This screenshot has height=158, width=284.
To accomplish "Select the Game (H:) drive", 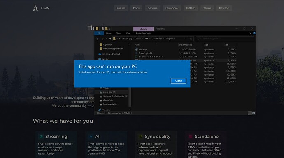I will [x=108, y=101].
